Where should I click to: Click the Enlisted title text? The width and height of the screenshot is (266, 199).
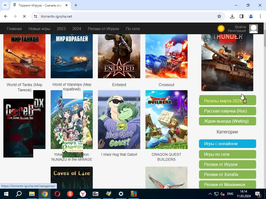pos(119,85)
